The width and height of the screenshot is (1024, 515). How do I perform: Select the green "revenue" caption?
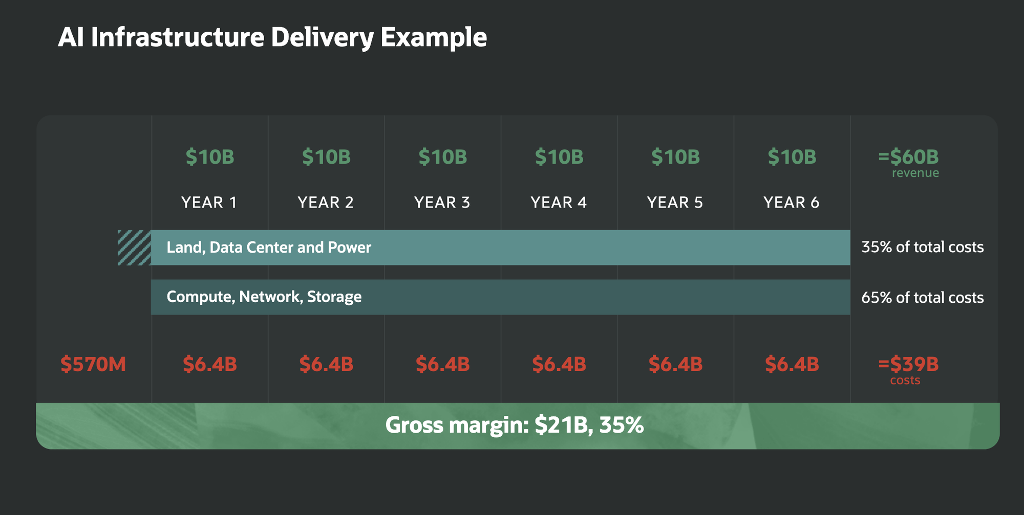[915, 173]
